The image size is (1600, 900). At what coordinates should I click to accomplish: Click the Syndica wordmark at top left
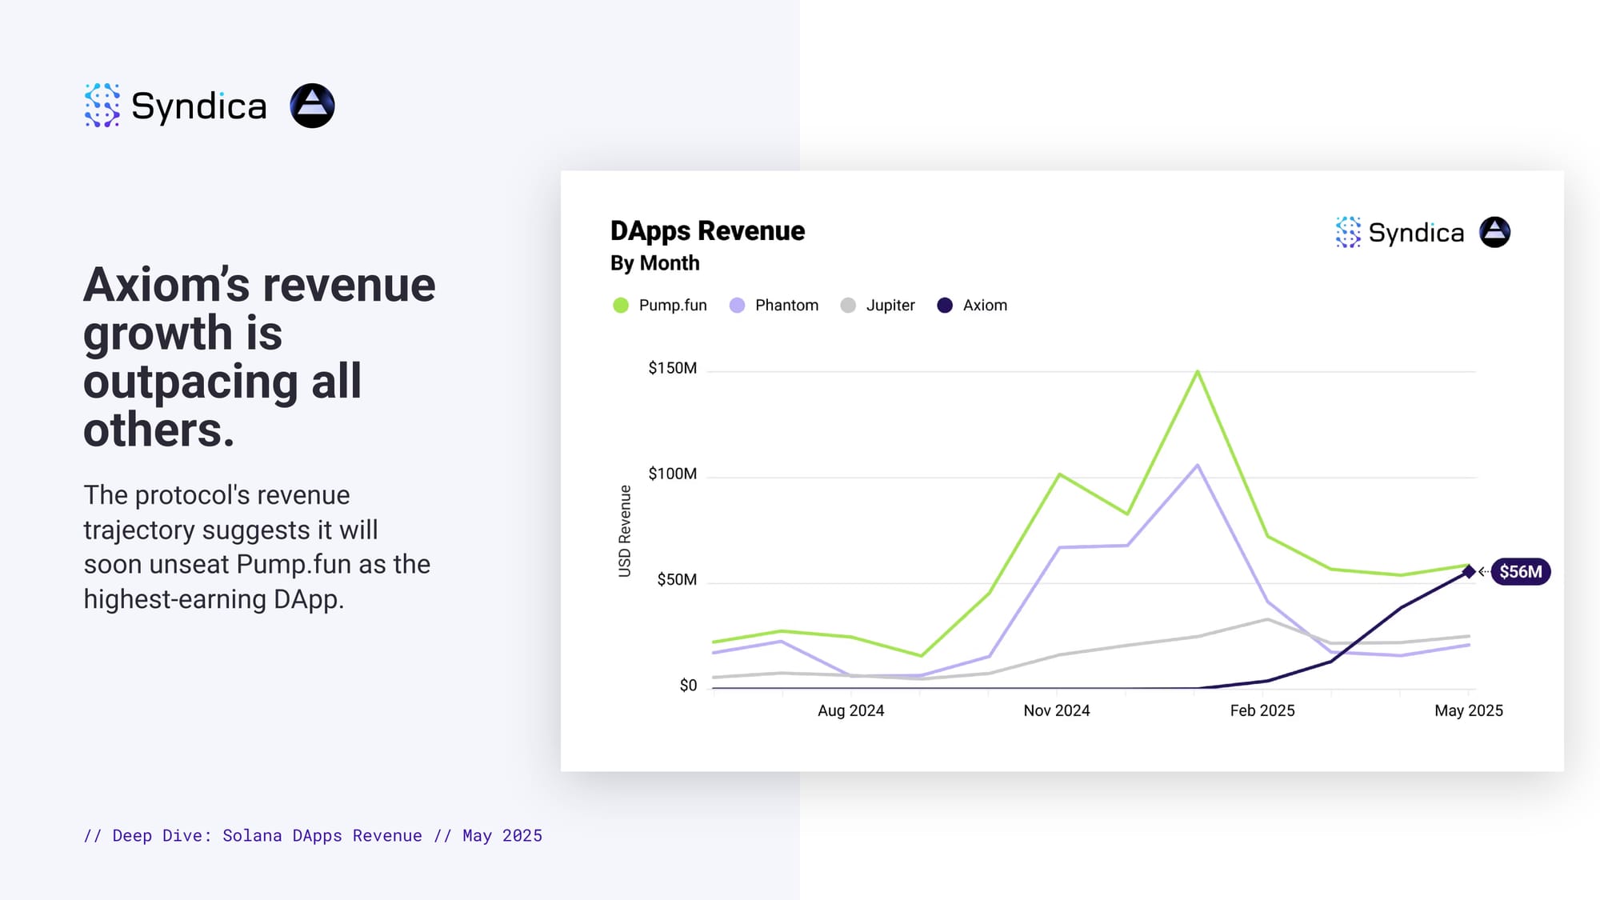pos(198,106)
